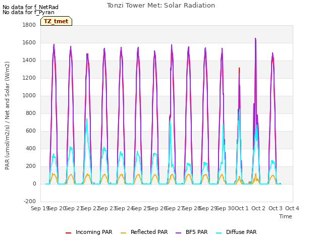
Task: Click the 1600 y-axis tick label
Action: (x=29, y=42)
